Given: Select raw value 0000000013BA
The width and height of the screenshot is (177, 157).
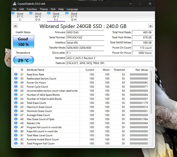Looking at the screenshot, I should click(139, 119).
